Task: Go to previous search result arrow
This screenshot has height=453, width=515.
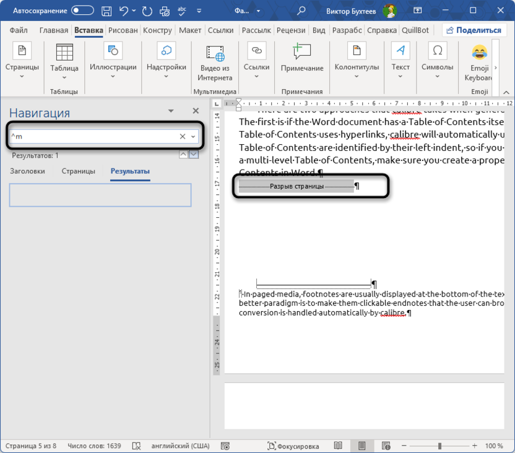Action: tap(183, 155)
